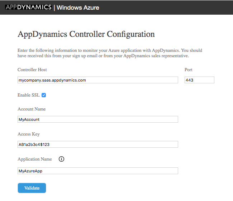
Task: Click the Access Key label
Action: coord(29,134)
